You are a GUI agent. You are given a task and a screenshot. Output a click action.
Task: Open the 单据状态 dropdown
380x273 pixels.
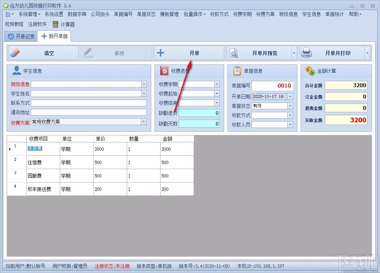pyautogui.click(x=290, y=106)
